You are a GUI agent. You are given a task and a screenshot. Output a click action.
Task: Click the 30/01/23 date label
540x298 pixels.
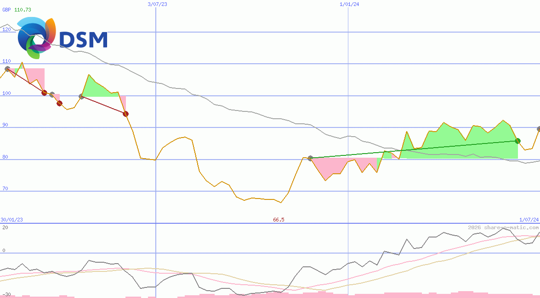pos(11,220)
